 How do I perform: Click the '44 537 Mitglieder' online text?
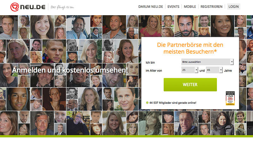tap(173, 103)
